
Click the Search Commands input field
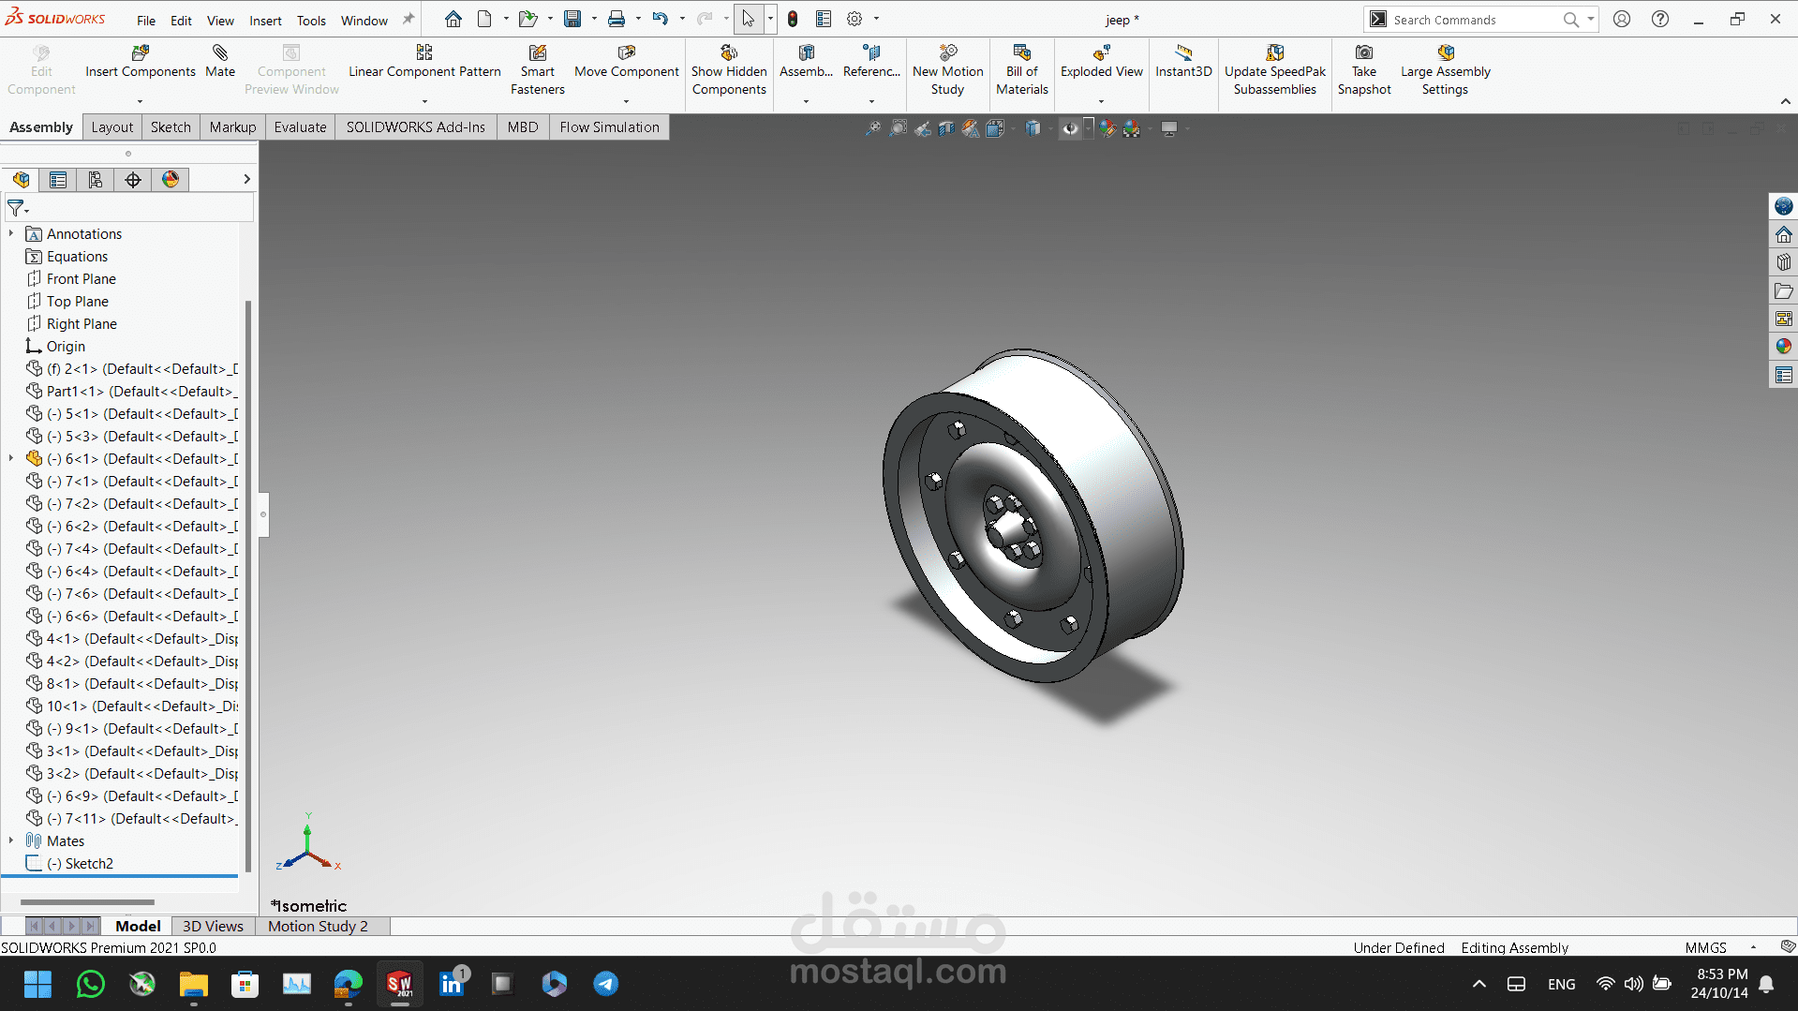tap(1471, 20)
